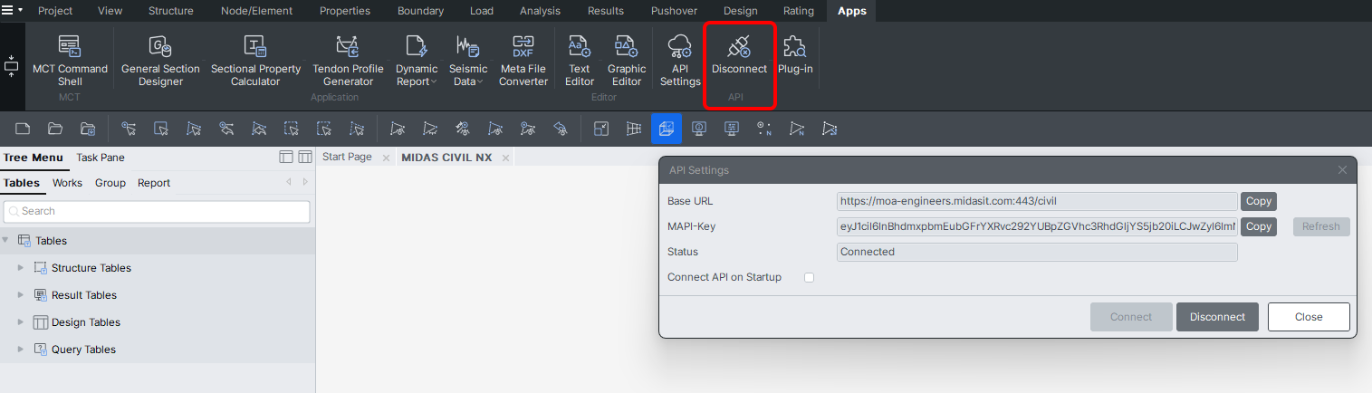This screenshot has width=1372, height=393.
Task: Copy the Base URL value
Action: coord(1258,201)
